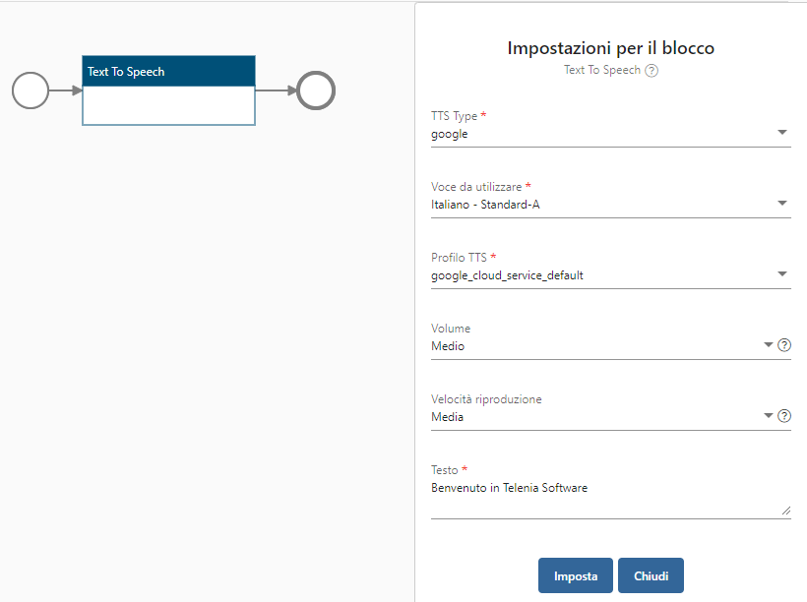Viewport: 807px width, 602px height.
Task: Select the start event circle node
Action: point(31,90)
